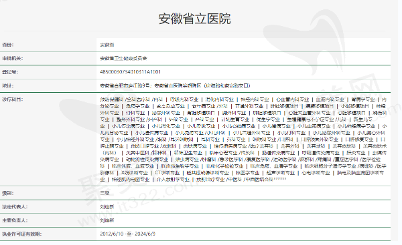
Task: Click the 法定代表人 row label
Action: [15, 207]
